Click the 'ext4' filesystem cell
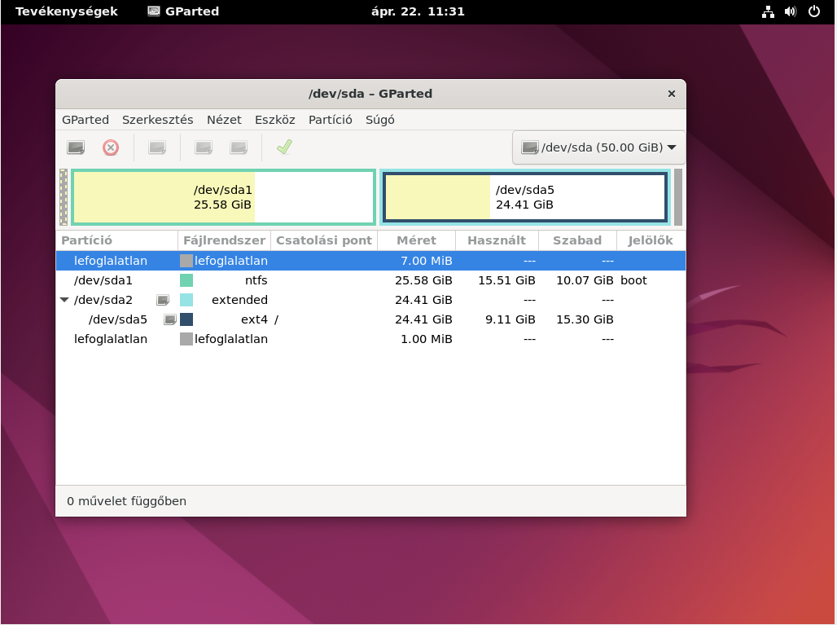 pos(254,319)
